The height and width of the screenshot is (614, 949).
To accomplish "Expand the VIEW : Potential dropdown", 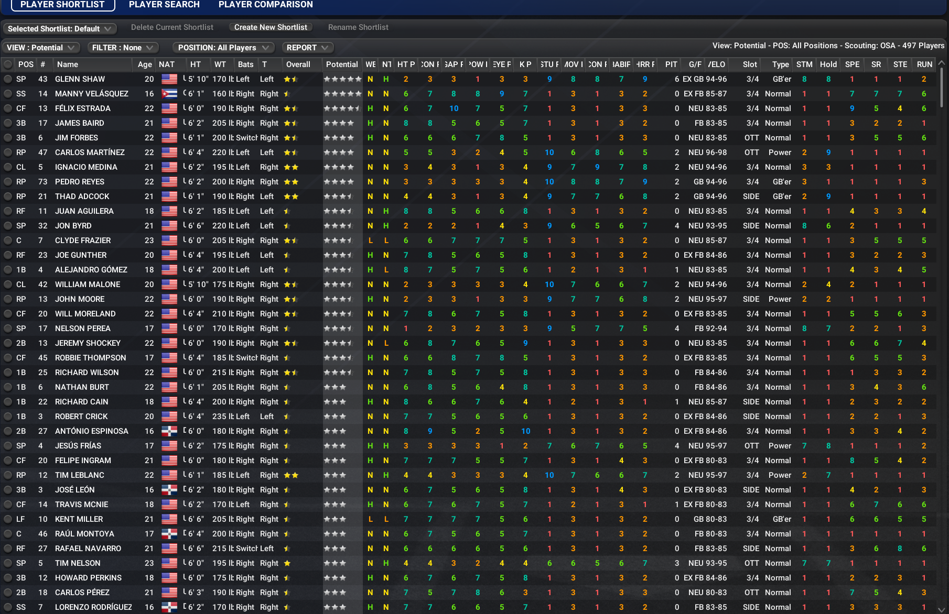I will tap(41, 48).
